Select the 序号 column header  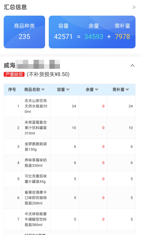click(12, 90)
